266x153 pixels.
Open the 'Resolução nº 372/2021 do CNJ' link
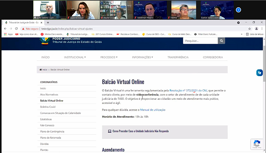click(x=188, y=91)
